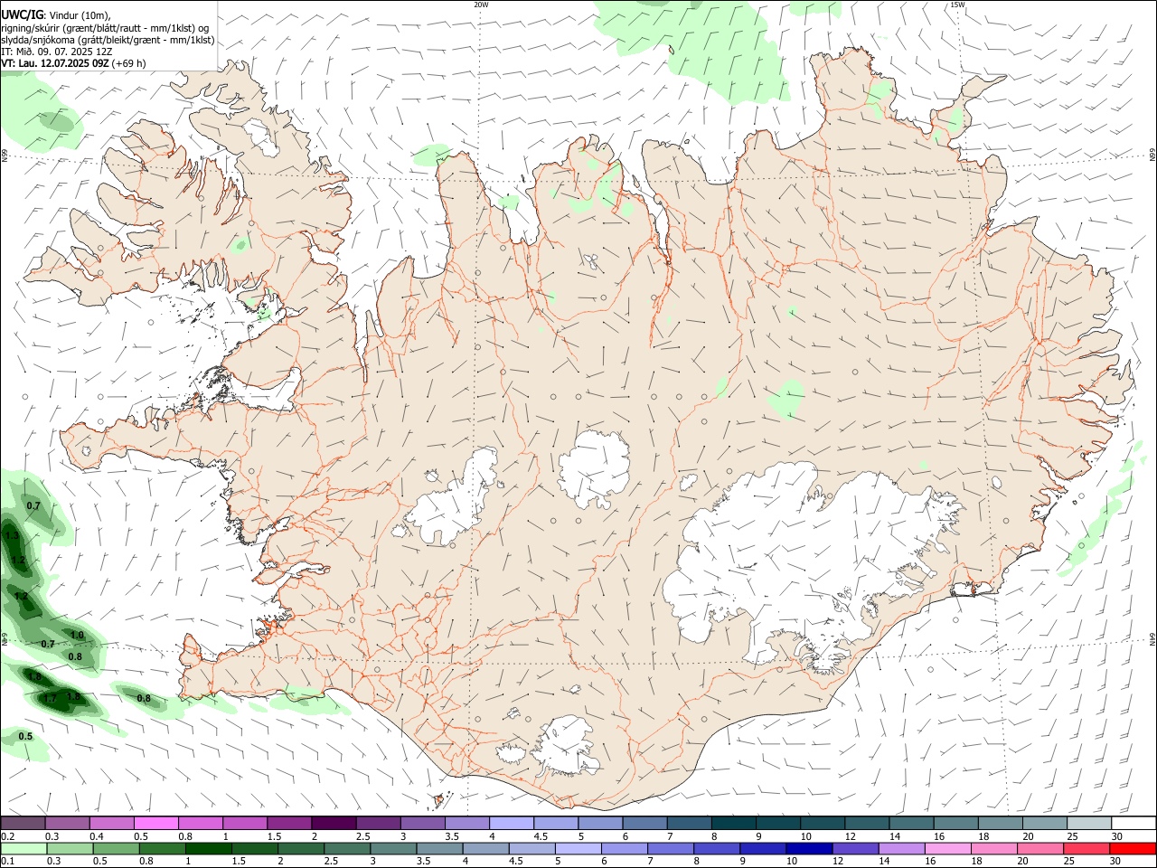Click the 1.7 rainfall value on the map
1157x868 pixels.
[x=50, y=698]
